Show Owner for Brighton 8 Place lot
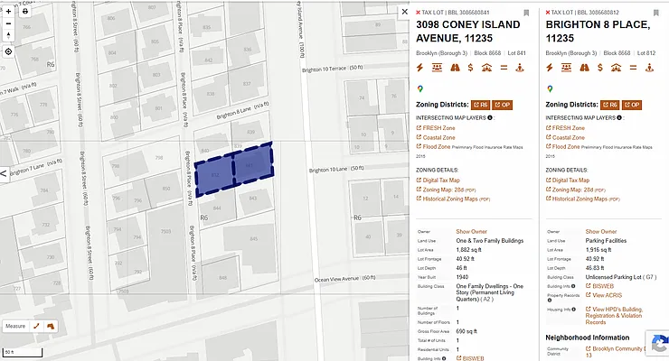 (x=601, y=232)
